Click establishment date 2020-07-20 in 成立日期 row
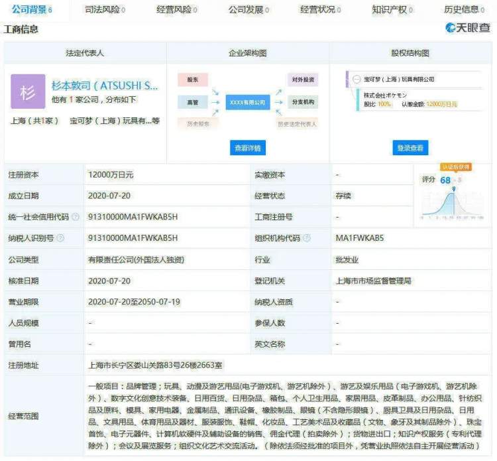The width and height of the screenshot is (497, 461). click(x=109, y=196)
